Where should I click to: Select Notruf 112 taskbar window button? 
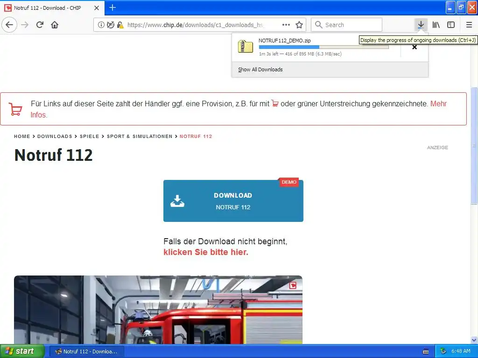tap(86, 351)
